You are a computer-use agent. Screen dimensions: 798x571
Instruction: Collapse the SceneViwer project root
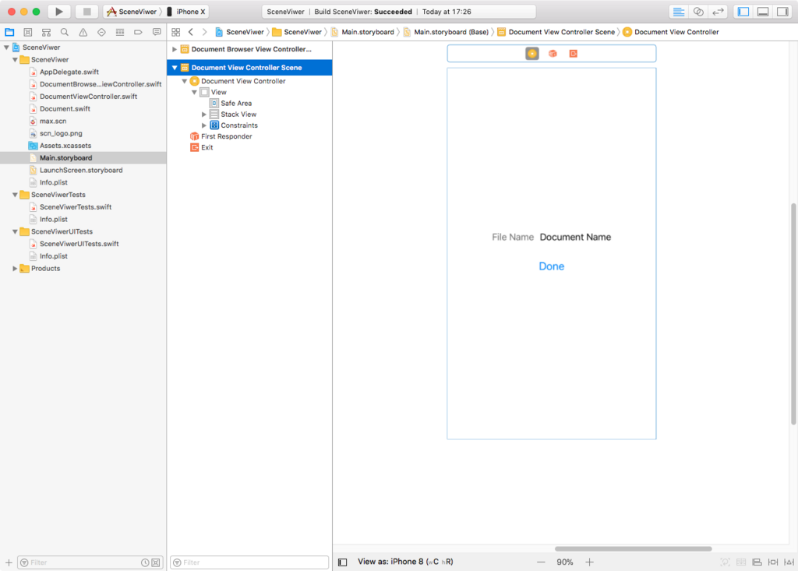click(6, 48)
